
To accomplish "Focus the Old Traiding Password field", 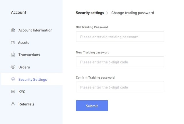I will [120, 37].
